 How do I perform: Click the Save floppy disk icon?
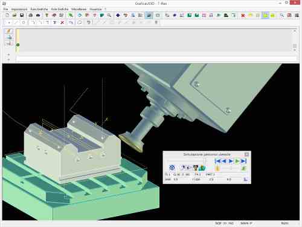(x=22, y=15)
